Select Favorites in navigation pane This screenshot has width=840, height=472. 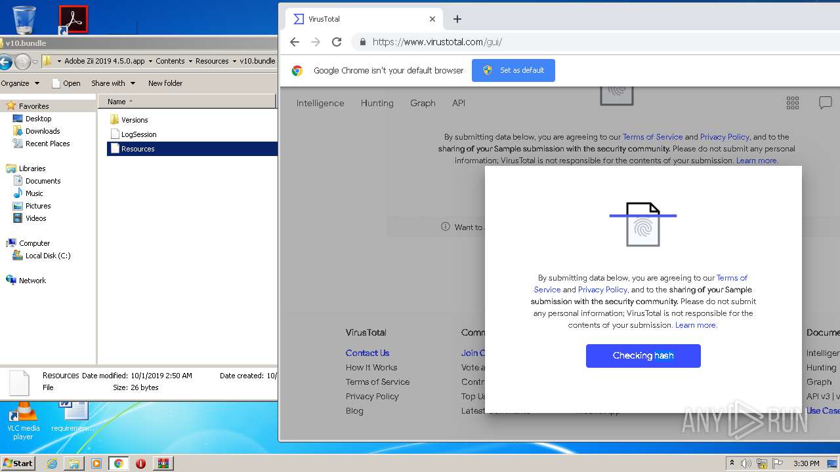pyautogui.click(x=33, y=106)
